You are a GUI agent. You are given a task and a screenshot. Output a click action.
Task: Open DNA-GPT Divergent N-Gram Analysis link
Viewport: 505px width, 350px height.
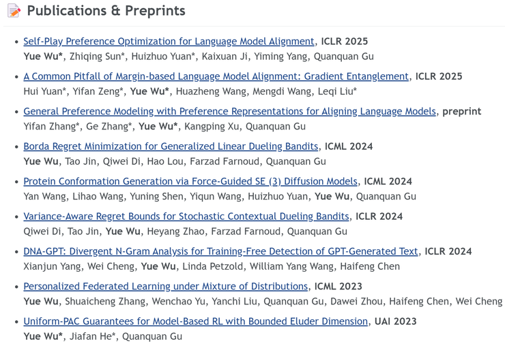point(220,252)
